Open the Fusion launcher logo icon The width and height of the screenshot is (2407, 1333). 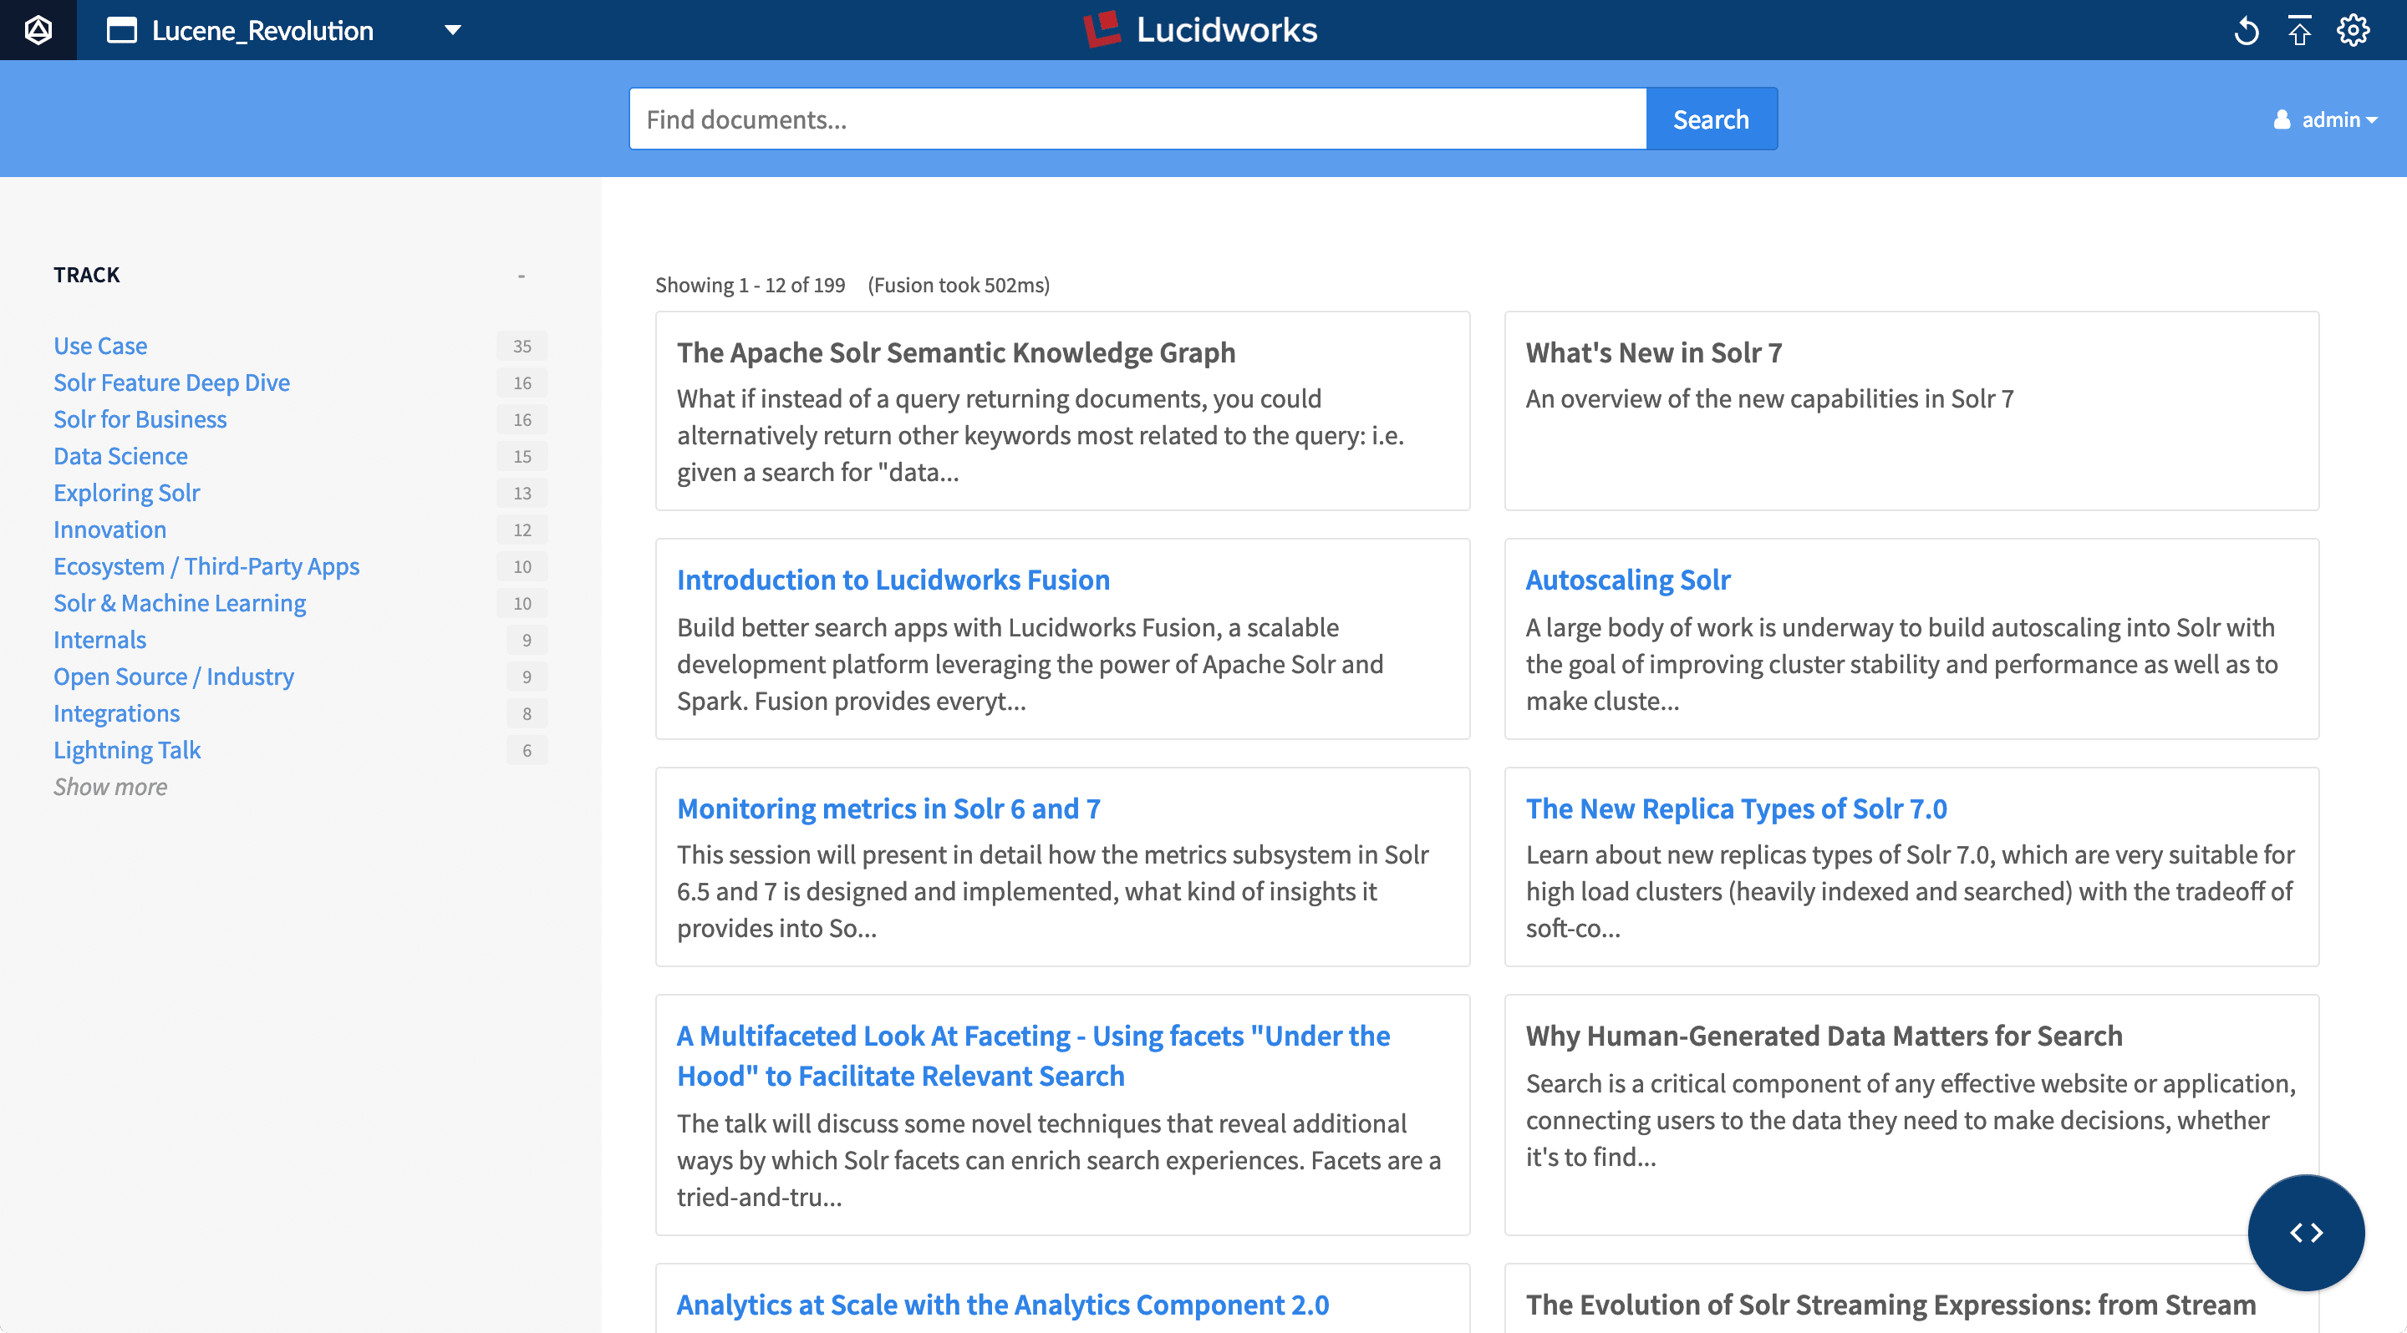click(x=38, y=30)
